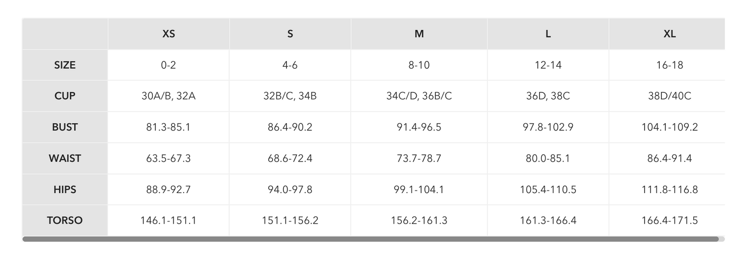Select the TORSO row label

65,221
